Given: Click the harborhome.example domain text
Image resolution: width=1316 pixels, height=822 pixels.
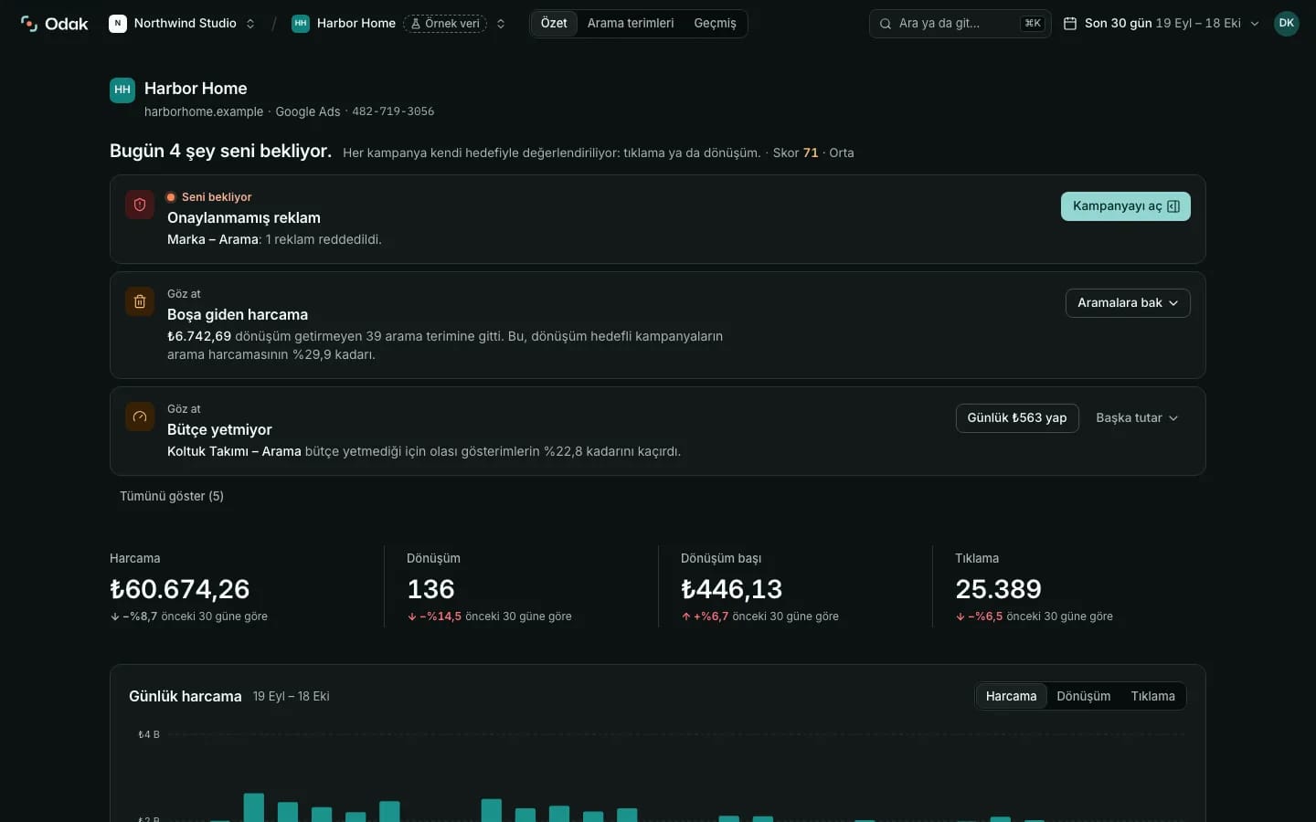Looking at the screenshot, I should point(204,111).
